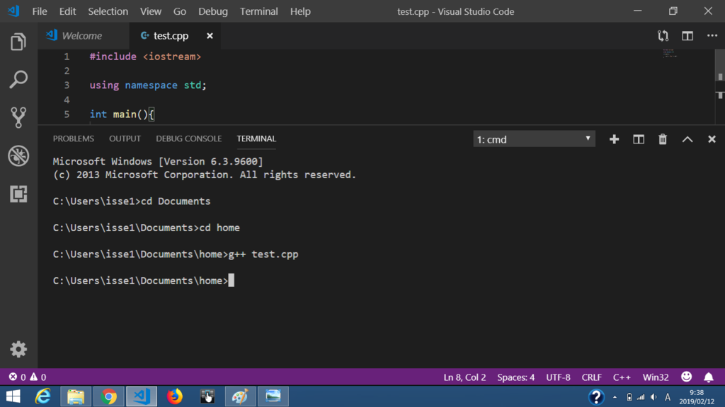
Task: Open the Explorer view in activity bar
Action: tap(18, 42)
